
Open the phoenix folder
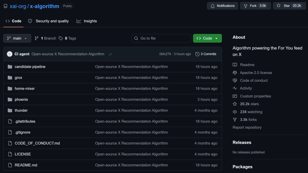pos(21,99)
